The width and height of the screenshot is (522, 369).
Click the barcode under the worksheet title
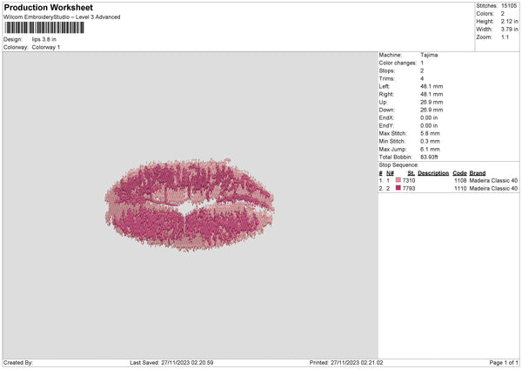44,28
